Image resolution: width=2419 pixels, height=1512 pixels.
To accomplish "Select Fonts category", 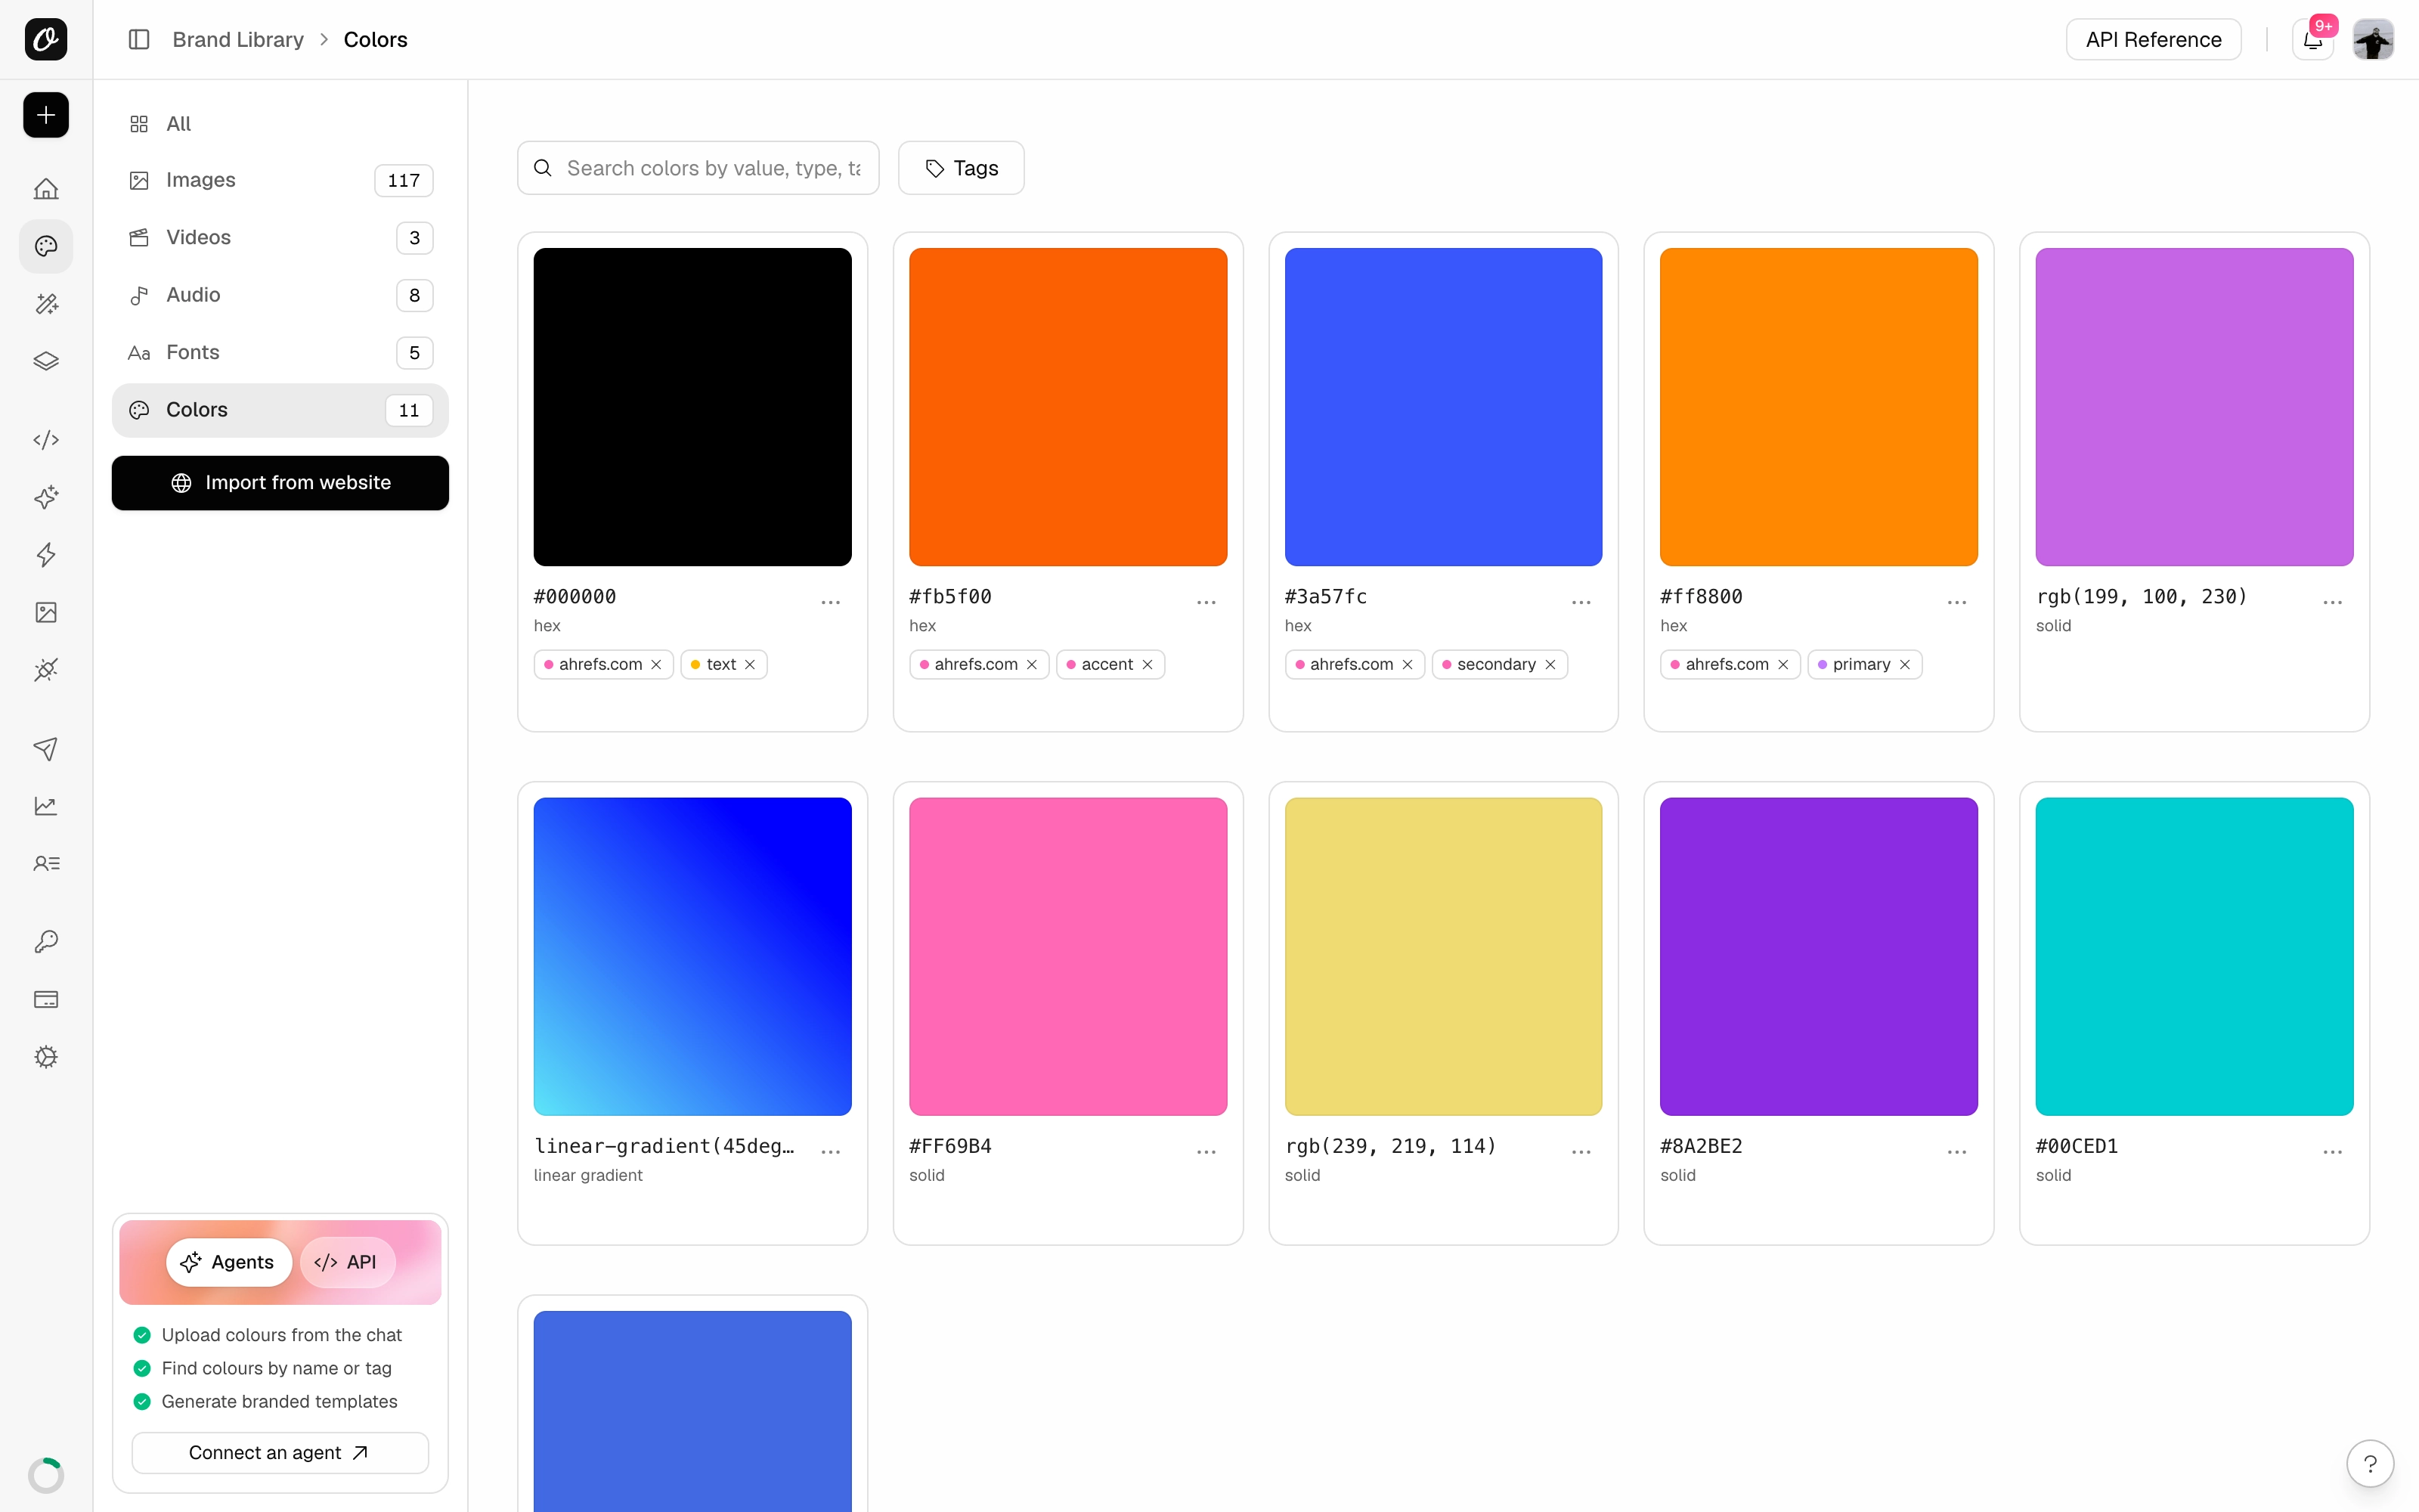I will (x=280, y=352).
